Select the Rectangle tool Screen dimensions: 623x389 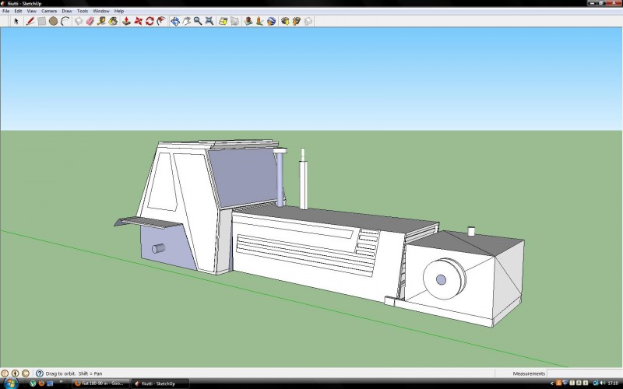click(x=42, y=21)
